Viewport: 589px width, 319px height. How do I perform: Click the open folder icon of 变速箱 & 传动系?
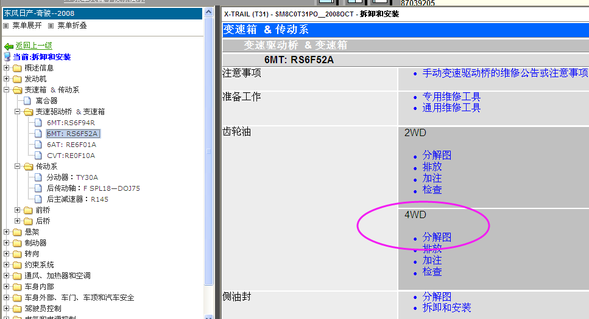pos(17,90)
